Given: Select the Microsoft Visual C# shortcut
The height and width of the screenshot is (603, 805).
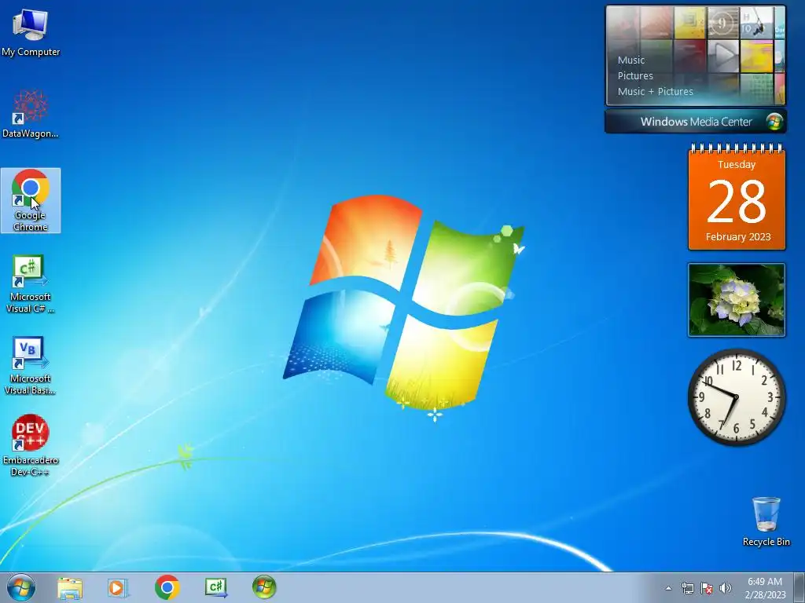Looking at the screenshot, I should tap(31, 283).
